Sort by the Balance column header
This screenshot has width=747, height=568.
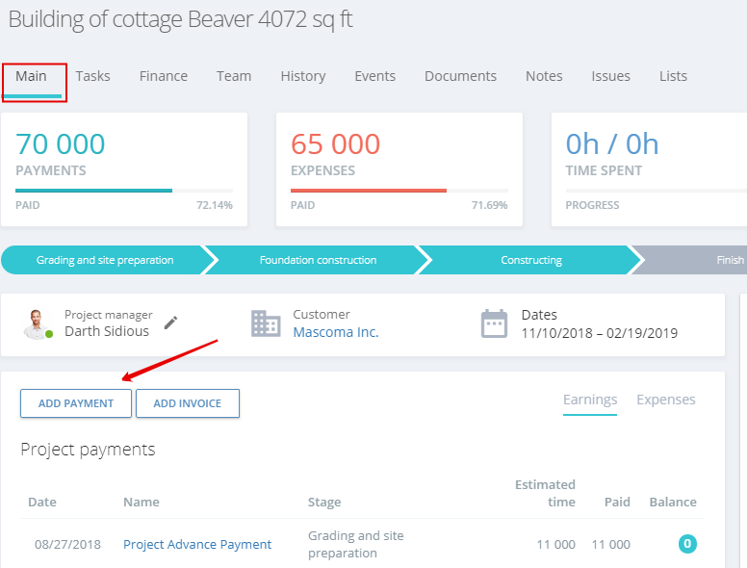pos(673,503)
